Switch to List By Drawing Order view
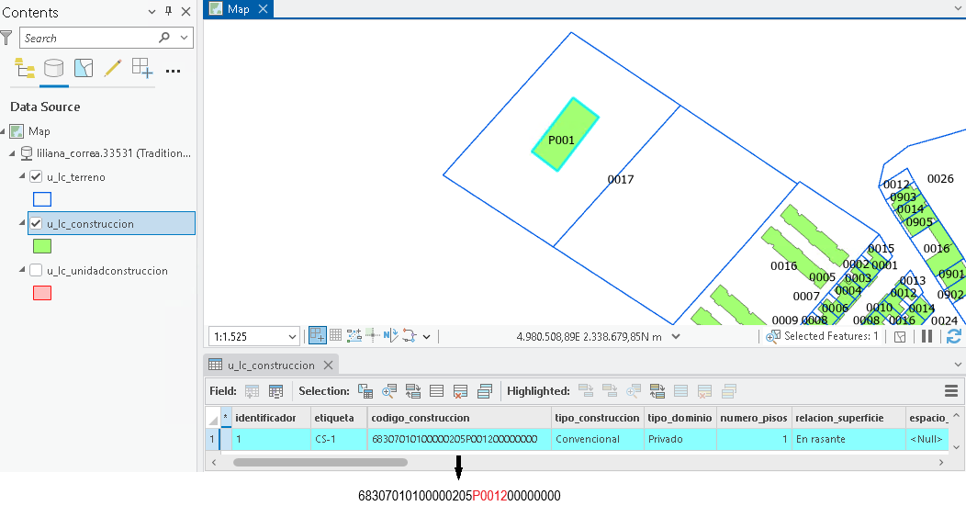966x517 pixels. pyautogui.click(x=25, y=68)
